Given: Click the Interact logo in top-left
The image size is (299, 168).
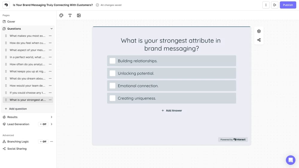Looking at the screenshot, I should pos(6,5).
